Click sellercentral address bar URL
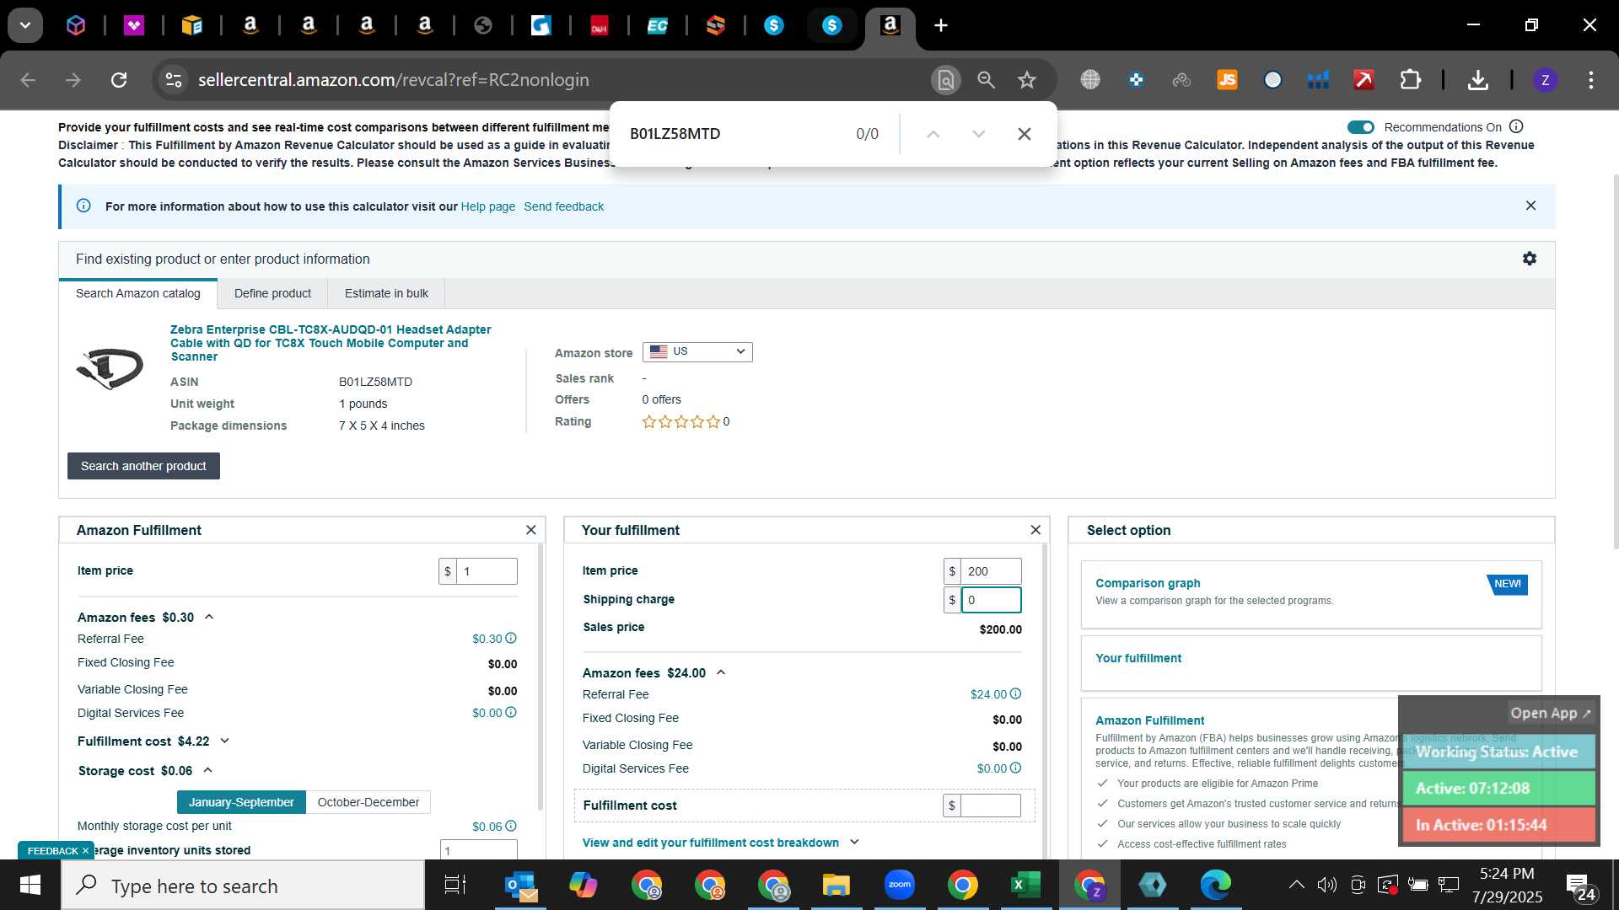The width and height of the screenshot is (1619, 910). (393, 80)
